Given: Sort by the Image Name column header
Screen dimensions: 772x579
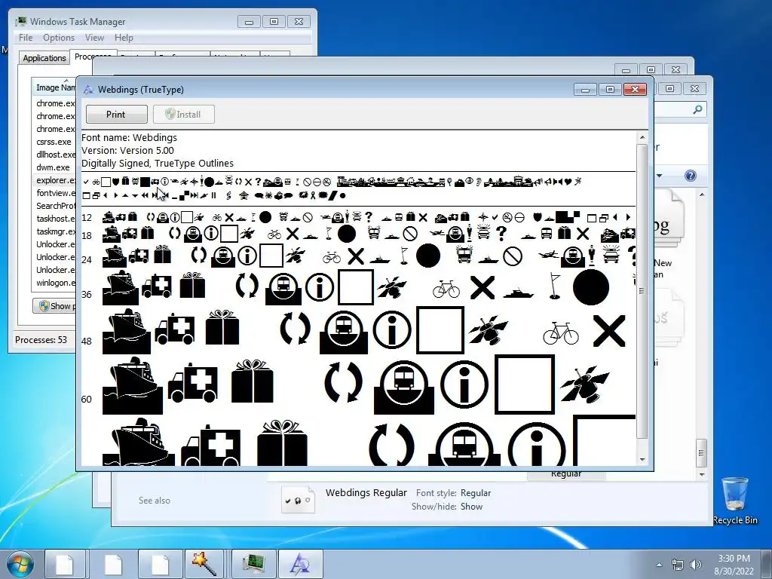Looking at the screenshot, I should (x=55, y=87).
